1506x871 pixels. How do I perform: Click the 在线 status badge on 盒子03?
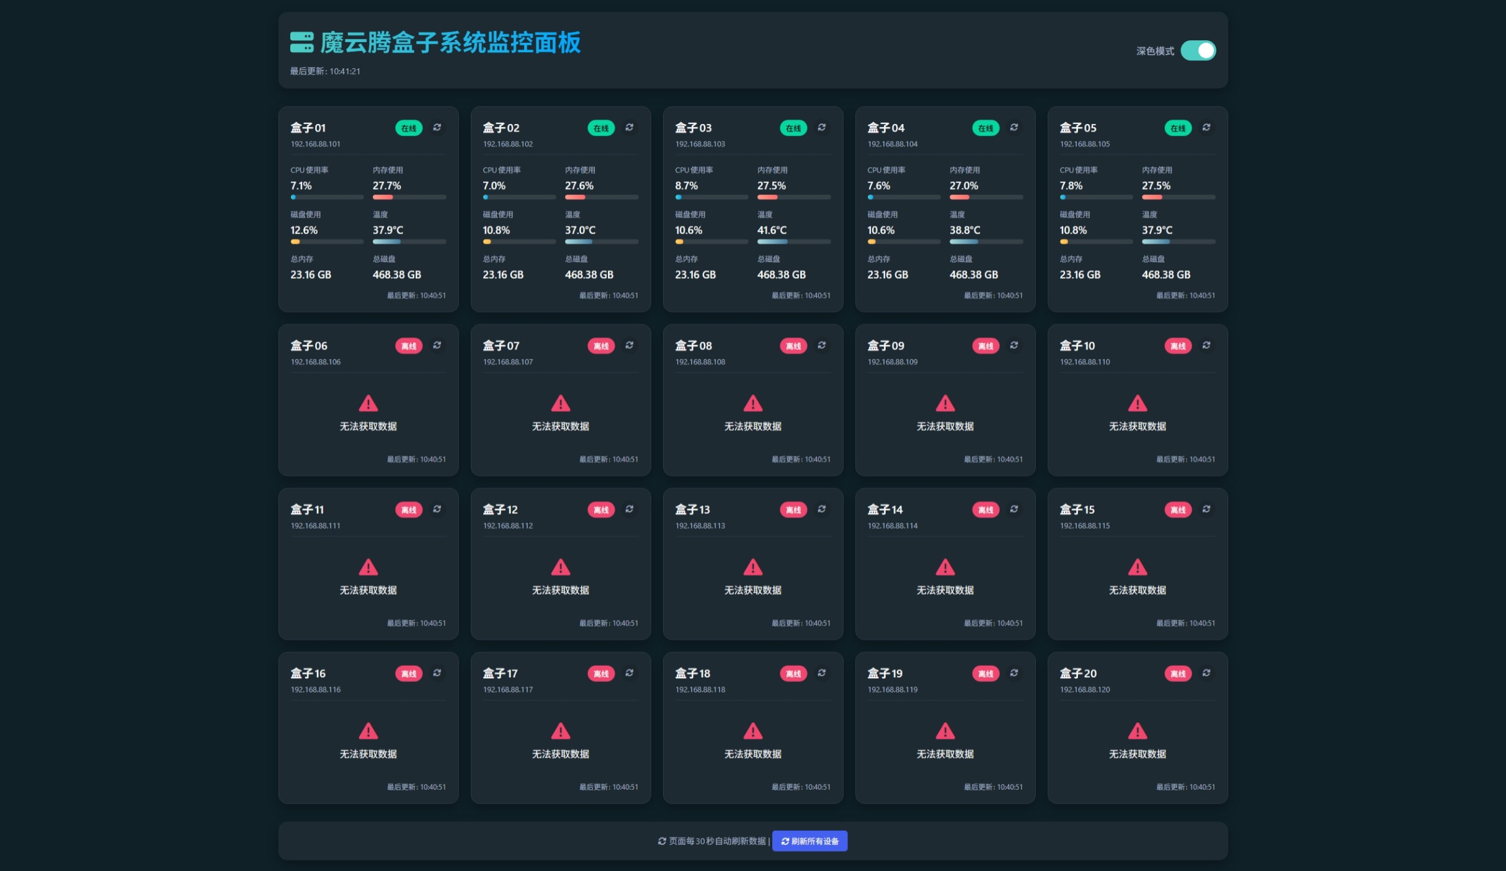793,128
